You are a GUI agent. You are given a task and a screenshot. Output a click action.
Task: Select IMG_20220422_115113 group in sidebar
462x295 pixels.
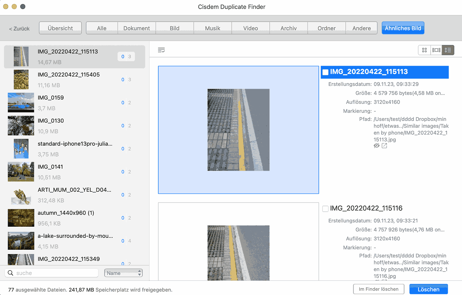click(x=75, y=57)
